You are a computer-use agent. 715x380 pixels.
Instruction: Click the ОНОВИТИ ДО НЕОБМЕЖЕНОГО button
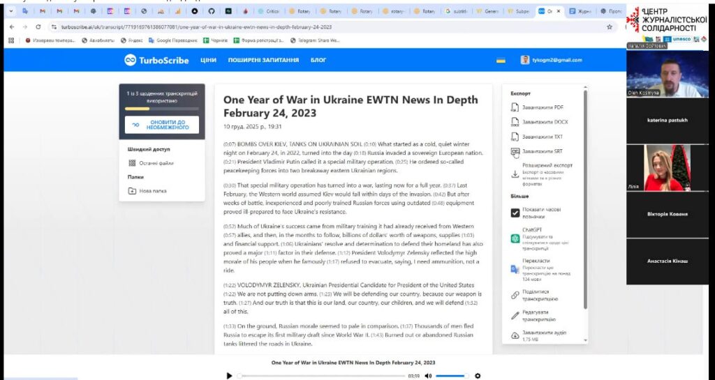point(162,125)
